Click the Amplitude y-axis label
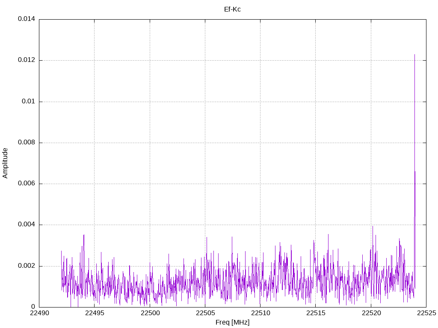 point(5,163)
